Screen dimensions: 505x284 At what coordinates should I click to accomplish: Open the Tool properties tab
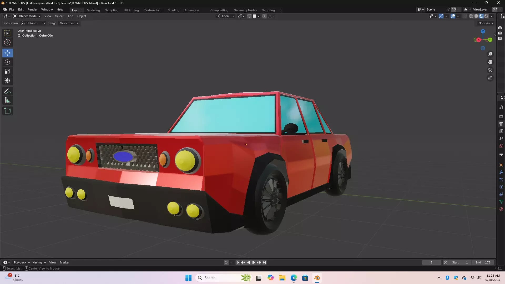pyautogui.click(x=501, y=107)
